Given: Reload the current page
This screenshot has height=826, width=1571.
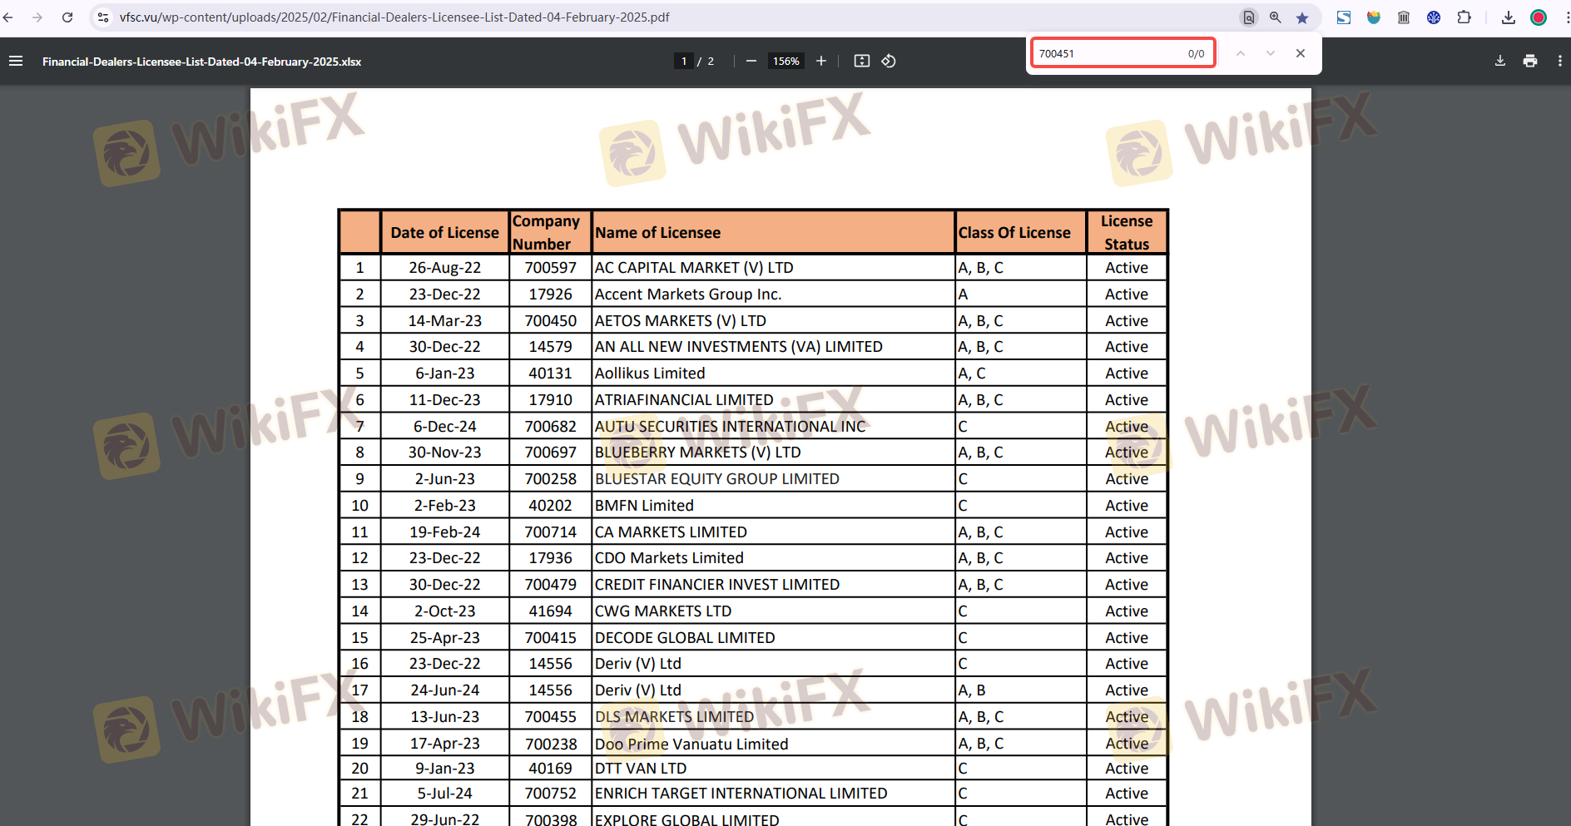Looking at the screenshot, I should tap(67, 17).
